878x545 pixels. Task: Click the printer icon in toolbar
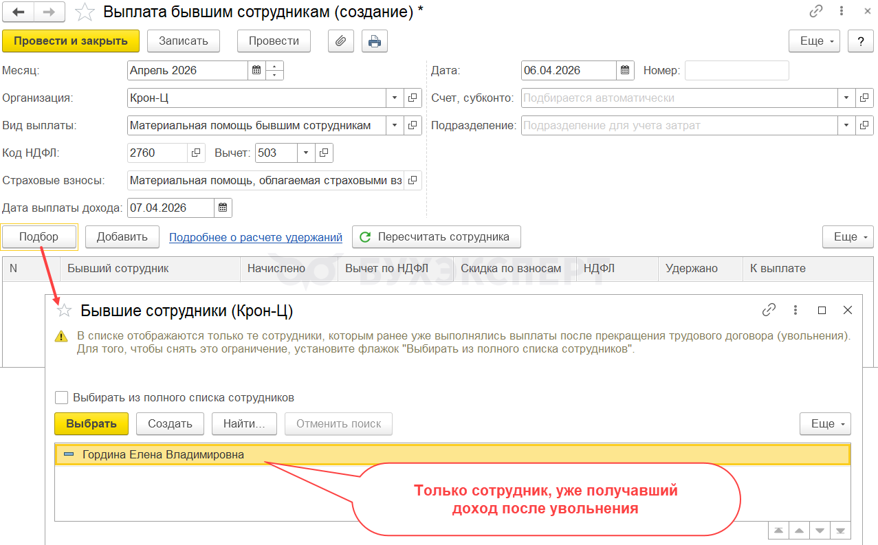click(x=375, y=41)
